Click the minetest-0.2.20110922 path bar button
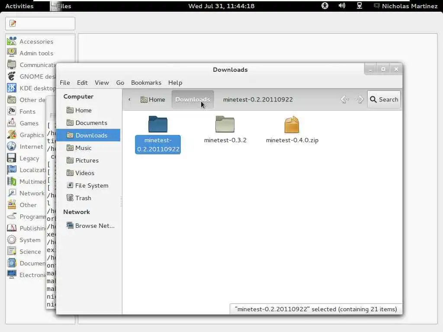The image size is (443, 332). coord(258,99)
